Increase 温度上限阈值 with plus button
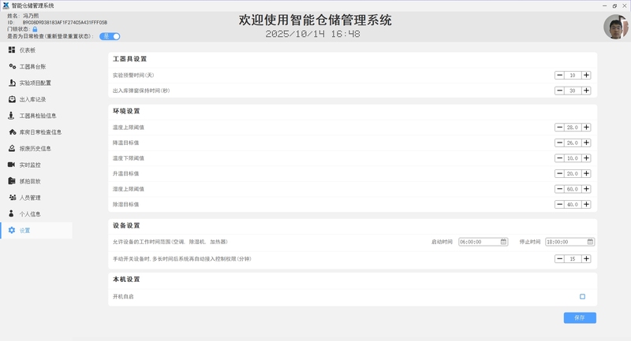This screenshot has height=341, width=631. click(586, 128)
